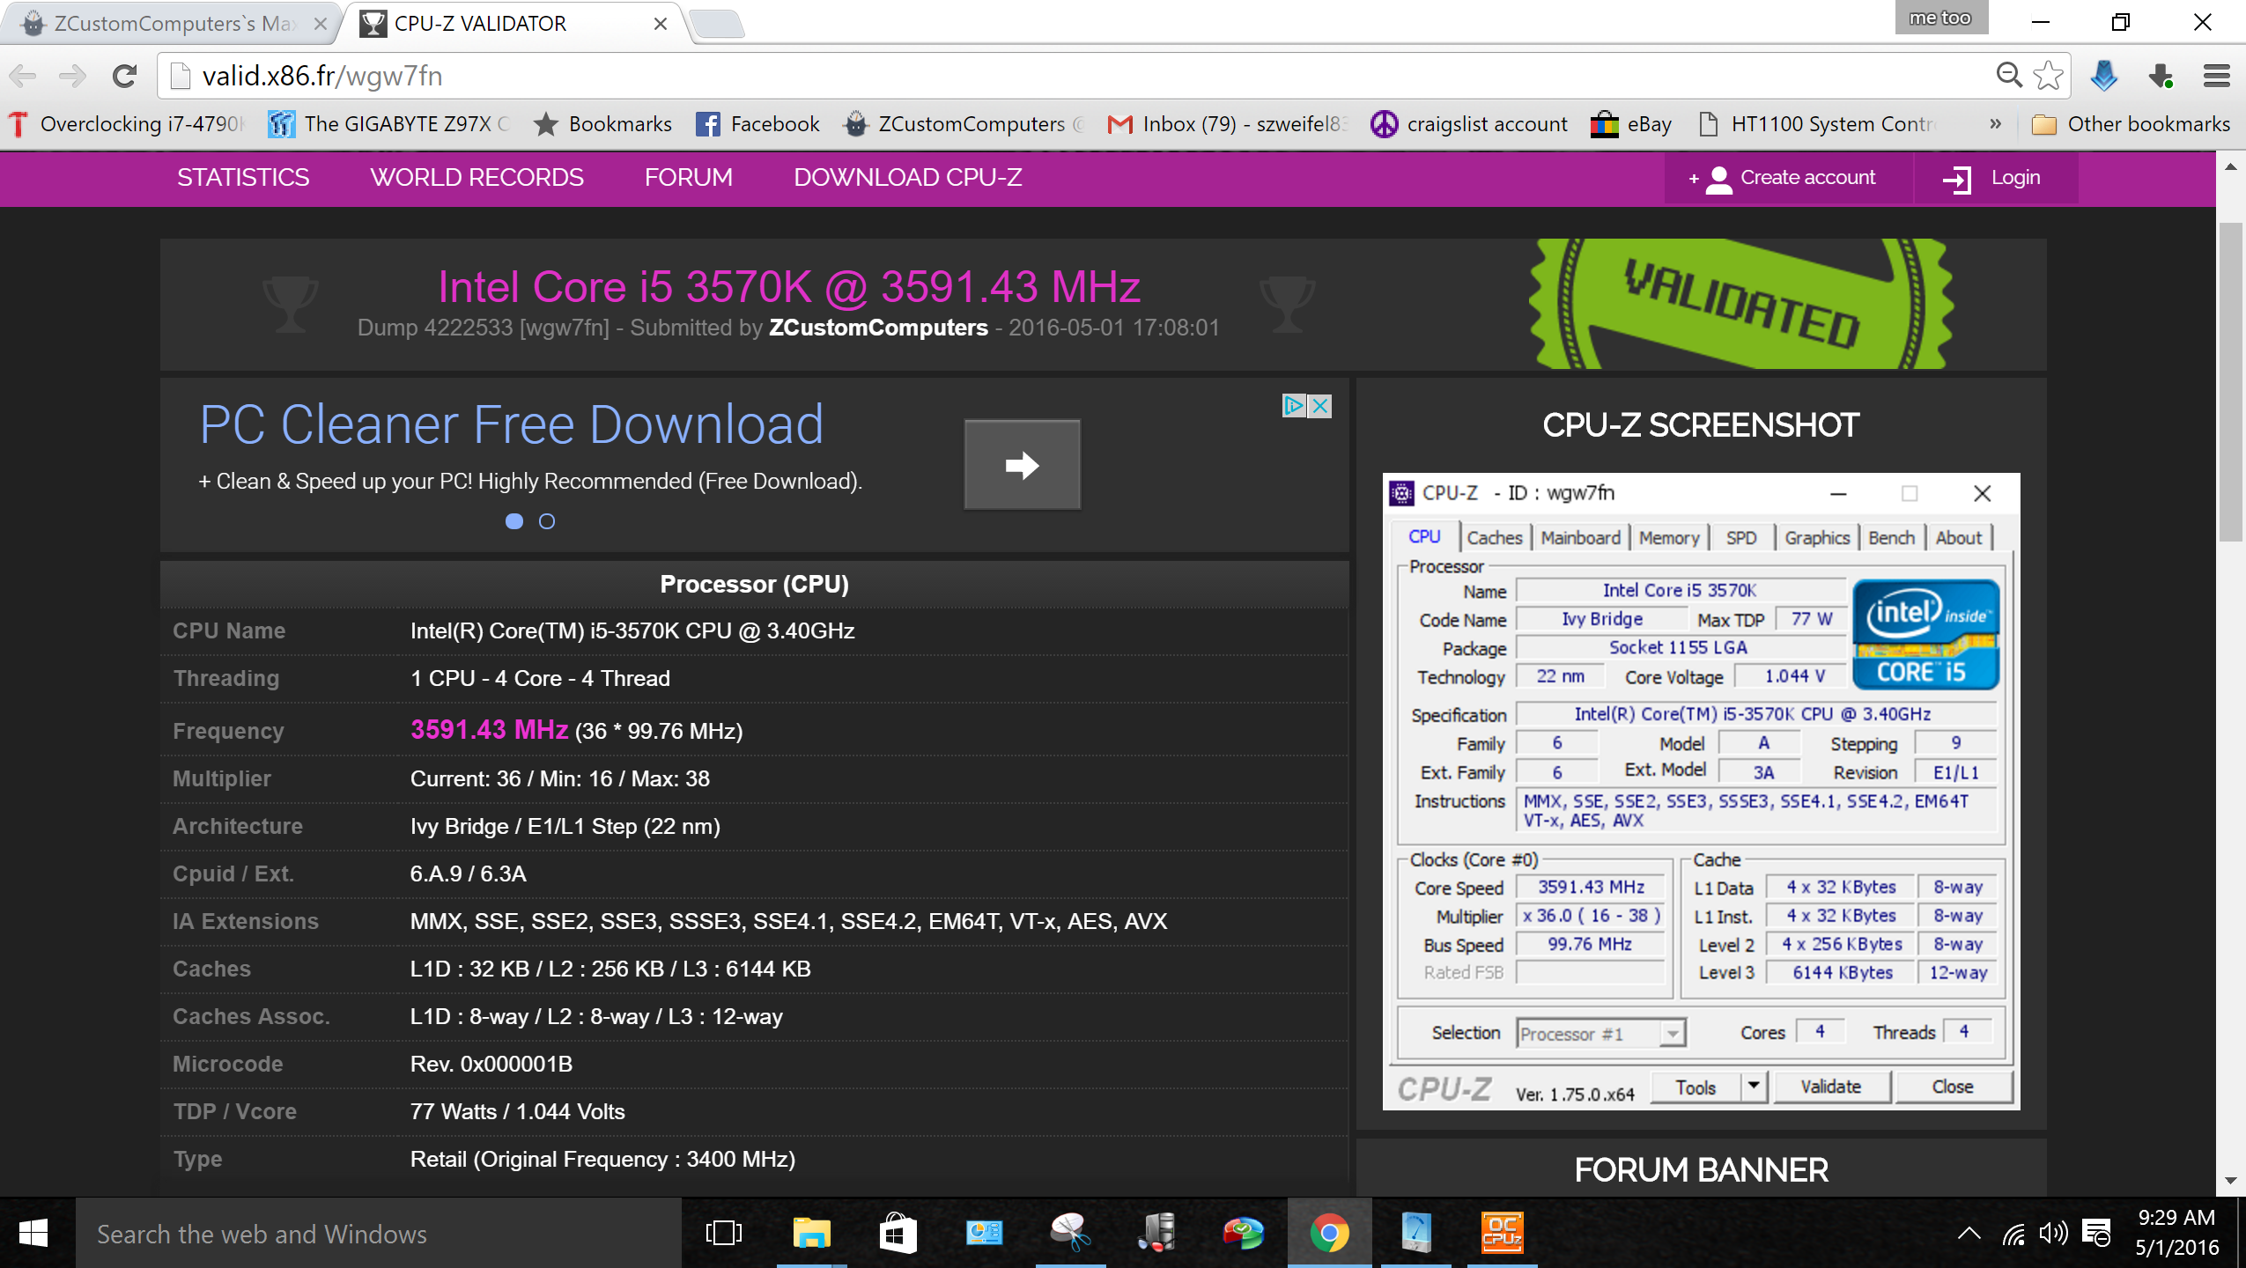Click the page vertical scrollbar thumb

(2230, 382)
